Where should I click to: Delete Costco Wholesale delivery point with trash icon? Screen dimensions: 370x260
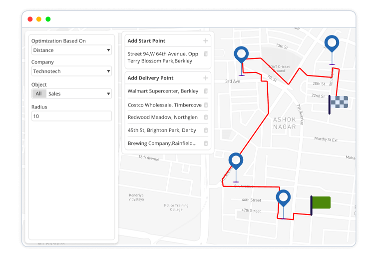pyautogui.click(x=206, y=105)
